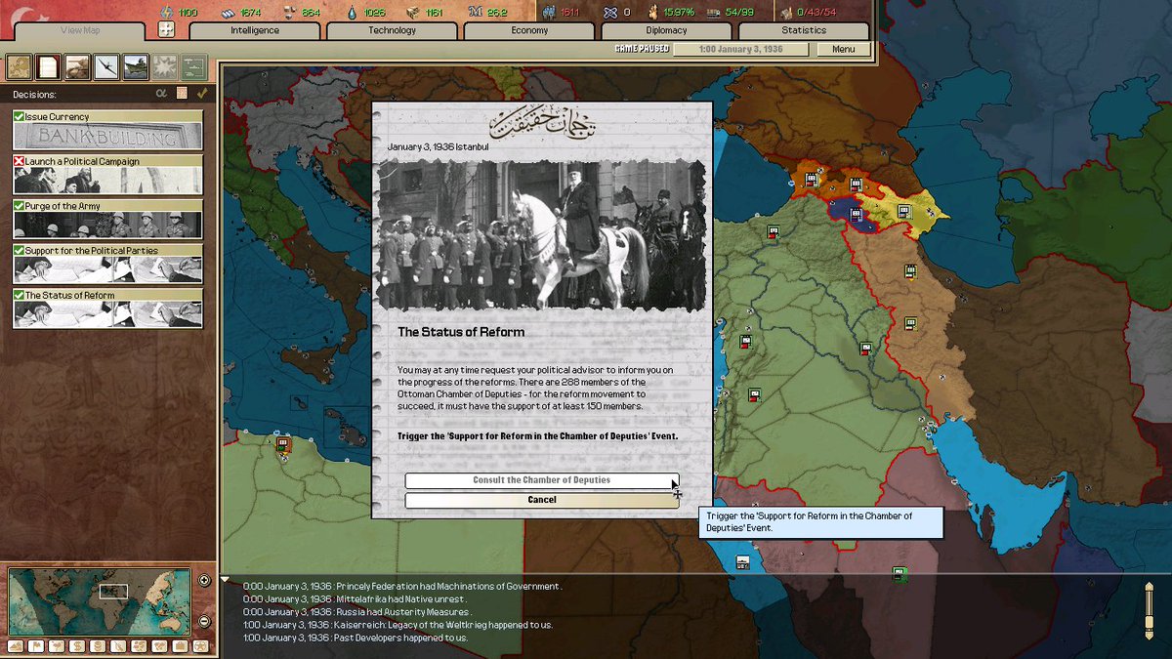Screen dimensions: 1172x659
Task: Show the naval forces ship icon
Action: (136, 67)
